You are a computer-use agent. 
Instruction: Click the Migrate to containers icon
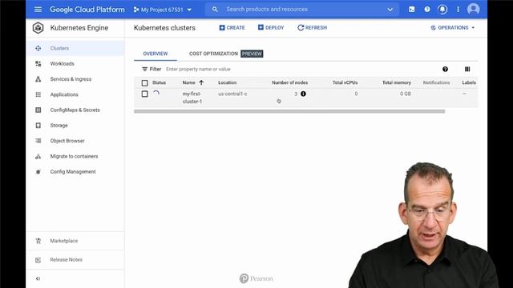(38, 157)
